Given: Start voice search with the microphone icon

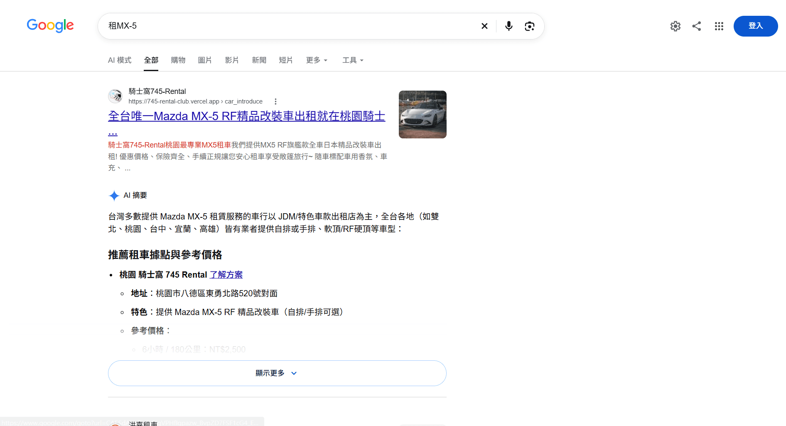Looking at the screenshot, I should tap(508, 26).
